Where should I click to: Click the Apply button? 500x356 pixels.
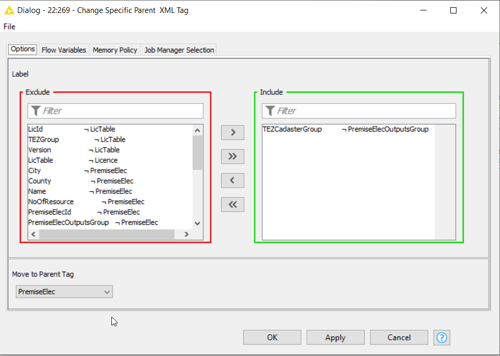(x=335, y=337)
